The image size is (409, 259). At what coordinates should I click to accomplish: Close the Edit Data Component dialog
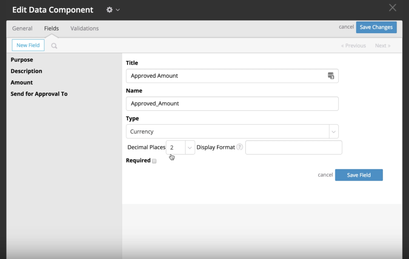coord(392,7)
